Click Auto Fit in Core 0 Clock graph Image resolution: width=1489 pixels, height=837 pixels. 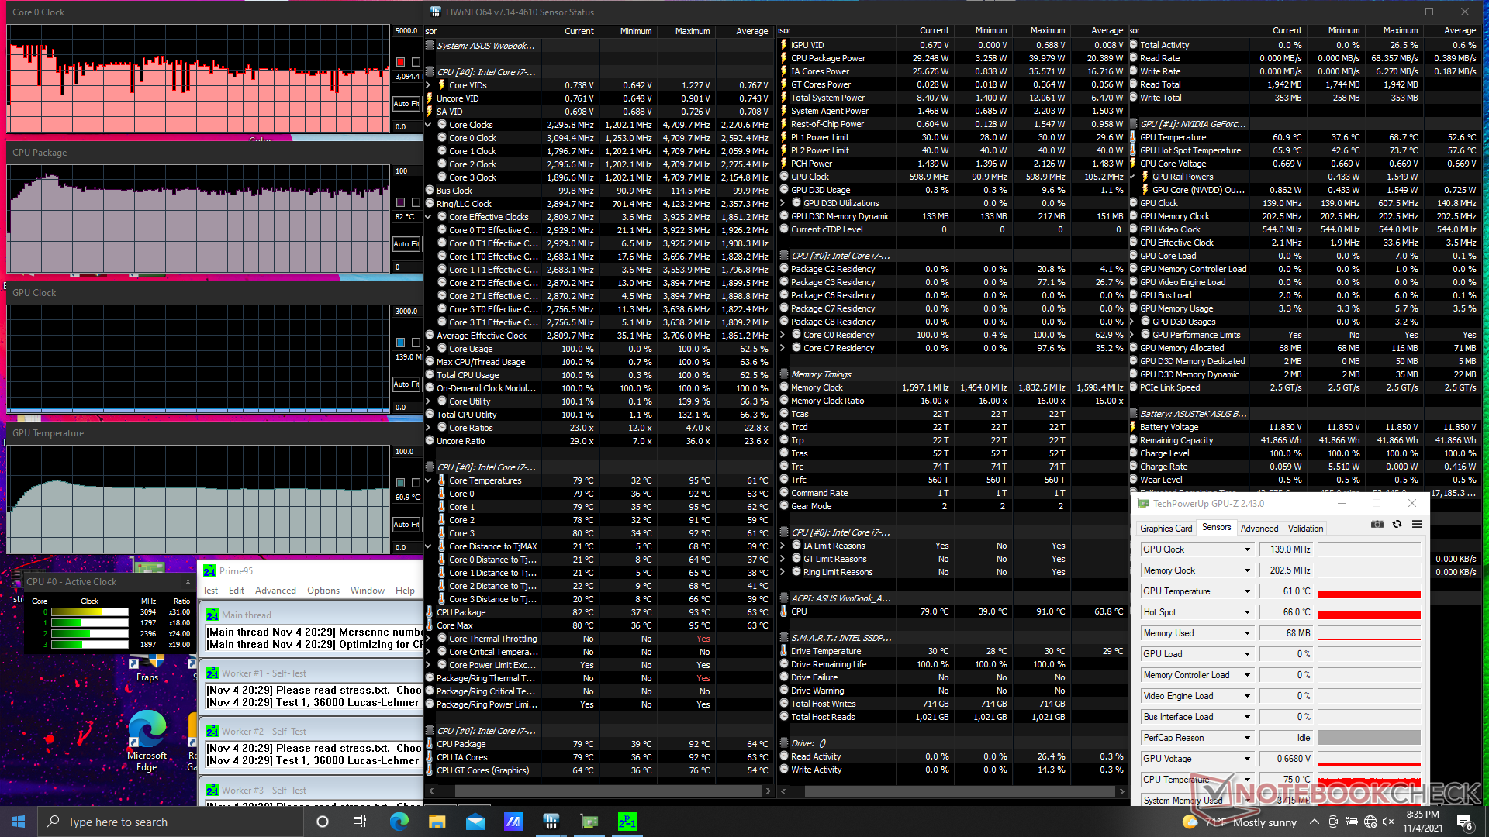(x=406, y=104)
